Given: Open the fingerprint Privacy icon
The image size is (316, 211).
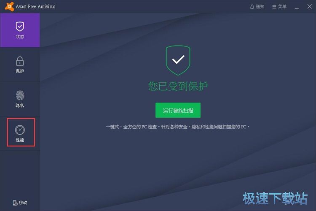Looking at the screenshot, I should point(20,95).
